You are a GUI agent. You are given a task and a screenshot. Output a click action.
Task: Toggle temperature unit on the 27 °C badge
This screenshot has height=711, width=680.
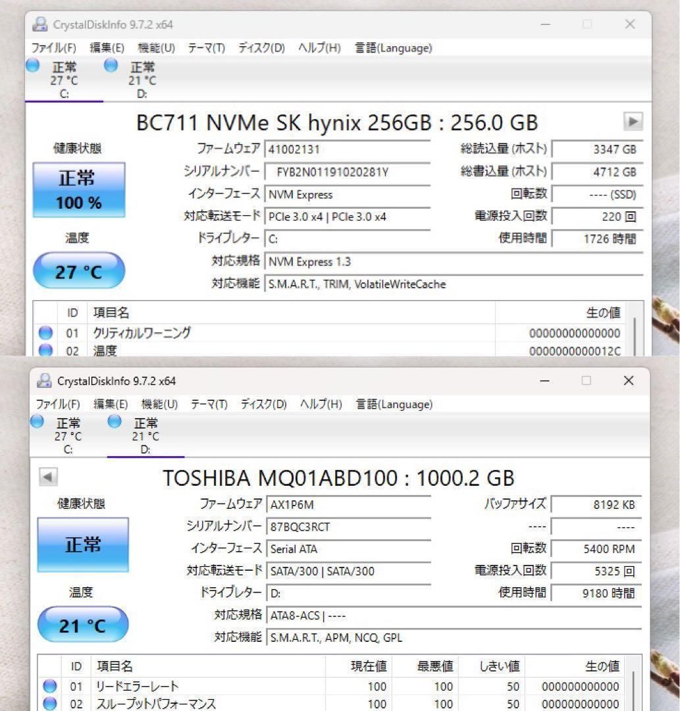tap(78, 270)
